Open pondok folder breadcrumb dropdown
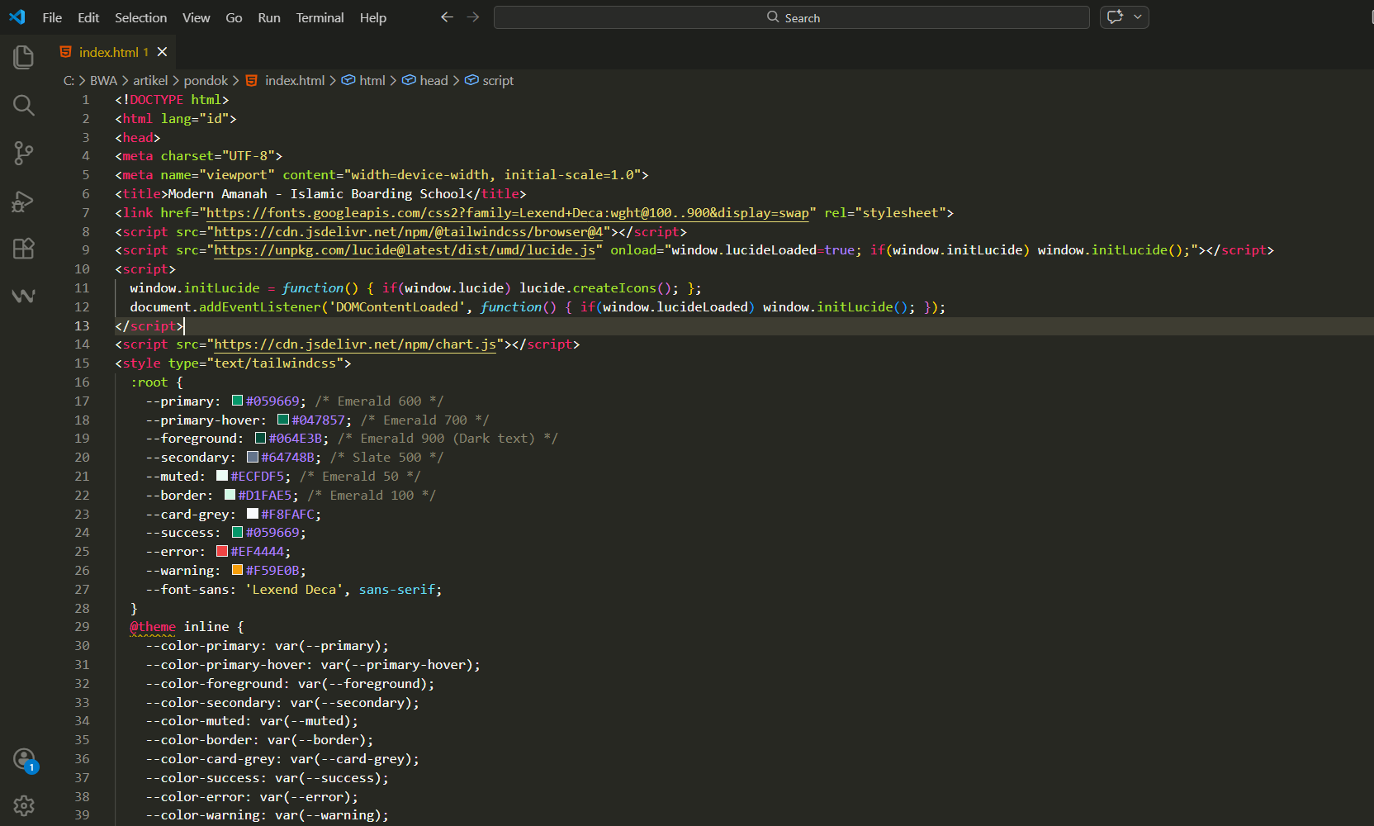The image size is (1374, 826). pyautogui.click(x=206, y=81)
